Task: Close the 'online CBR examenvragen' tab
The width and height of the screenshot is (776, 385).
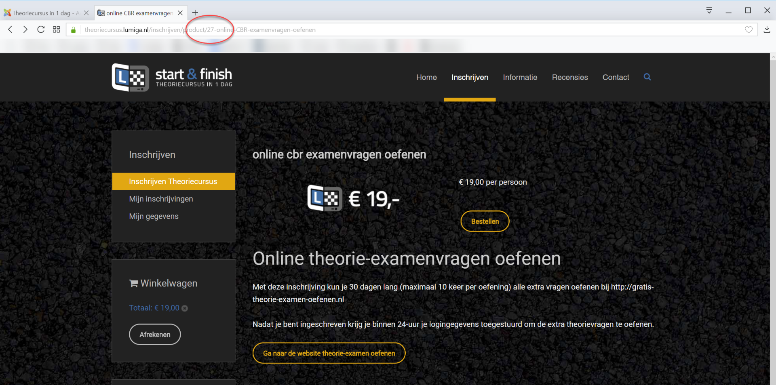Action: pos(180,13)
